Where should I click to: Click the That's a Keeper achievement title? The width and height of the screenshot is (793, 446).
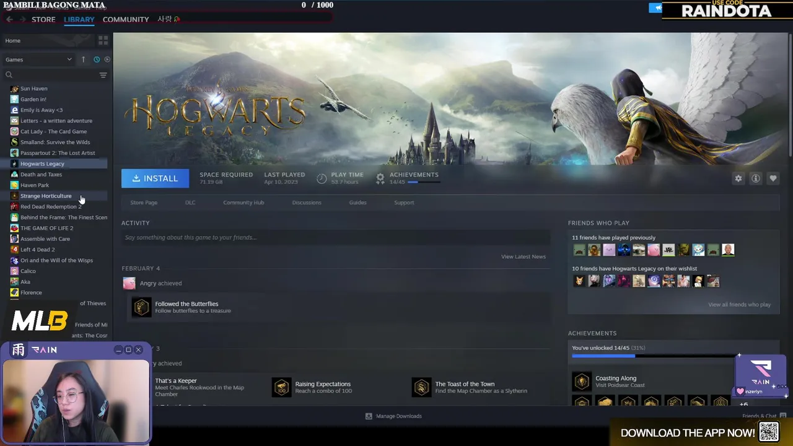tap(176, 381)
